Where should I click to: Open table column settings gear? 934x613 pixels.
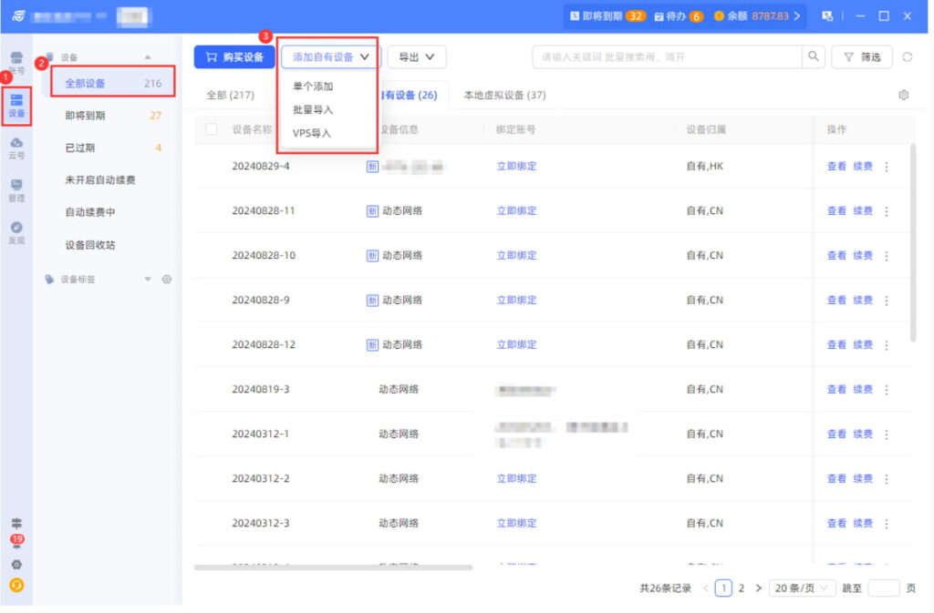[x=904, y=95]
